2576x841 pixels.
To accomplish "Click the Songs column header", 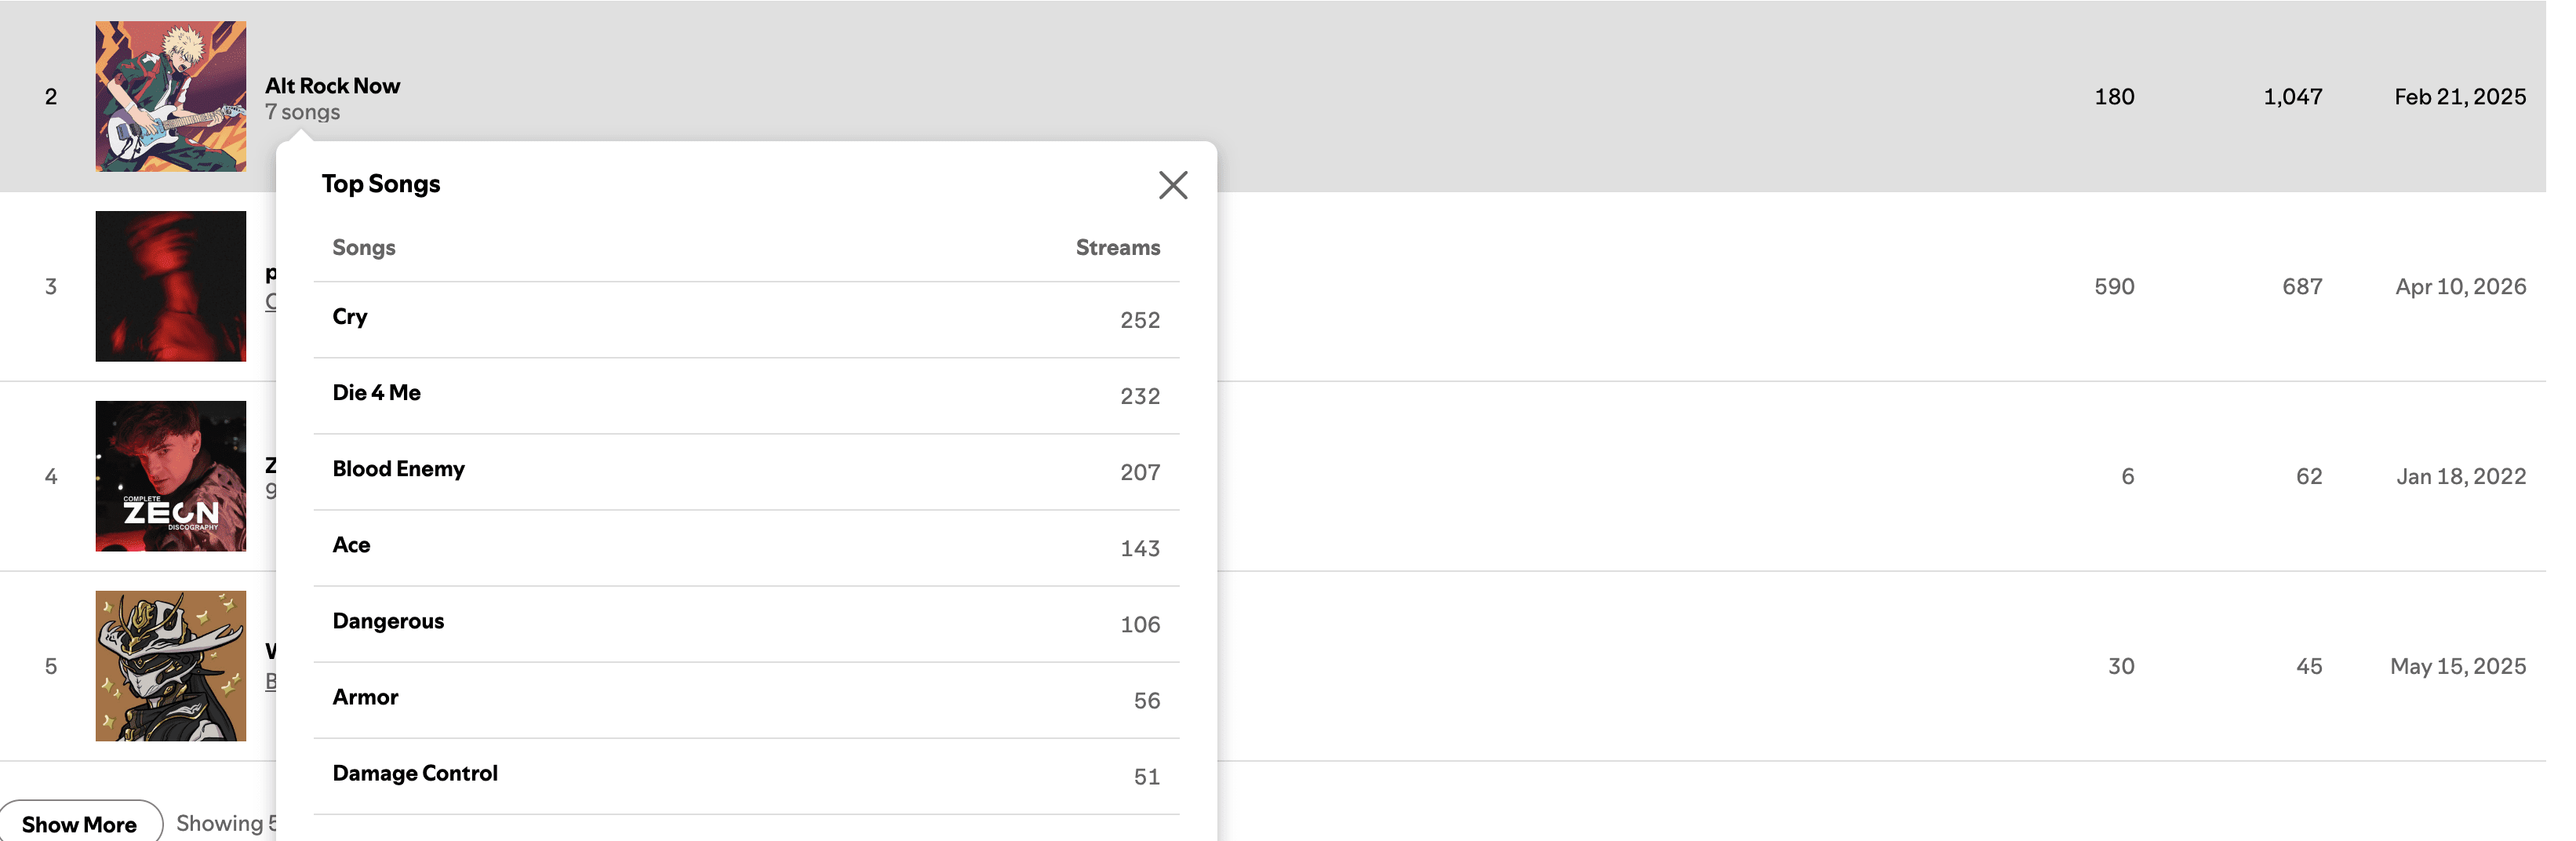I will pyautogui.click(x=364, y=247).
